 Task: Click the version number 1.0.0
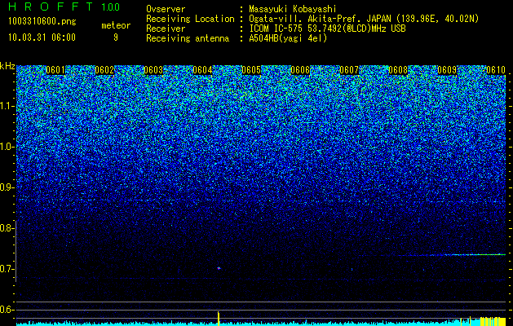tap(110, 7)
